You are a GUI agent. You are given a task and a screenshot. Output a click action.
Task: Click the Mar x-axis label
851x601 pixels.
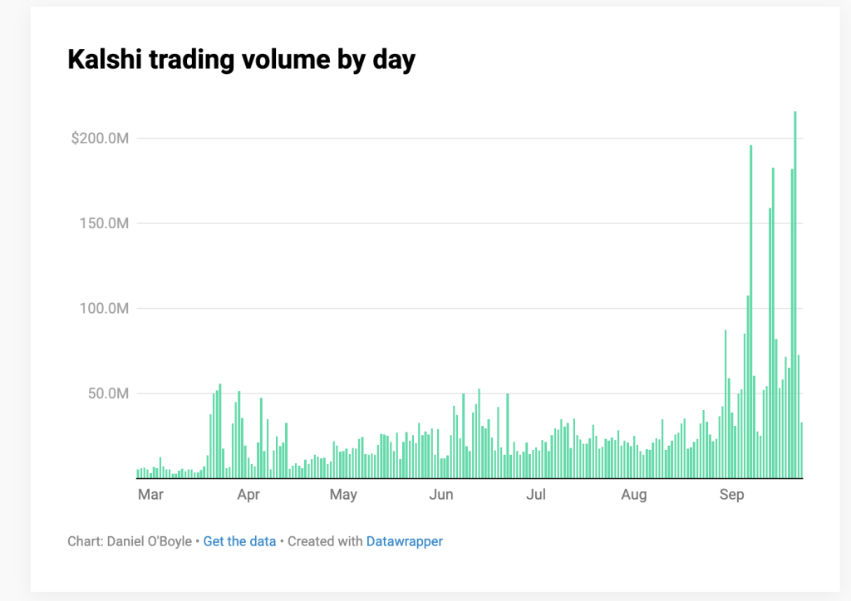pos(150,496)
